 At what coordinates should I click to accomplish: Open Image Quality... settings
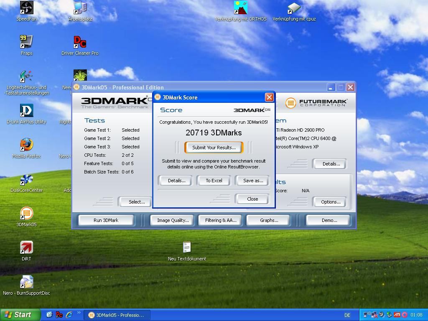tap(173, 220)
